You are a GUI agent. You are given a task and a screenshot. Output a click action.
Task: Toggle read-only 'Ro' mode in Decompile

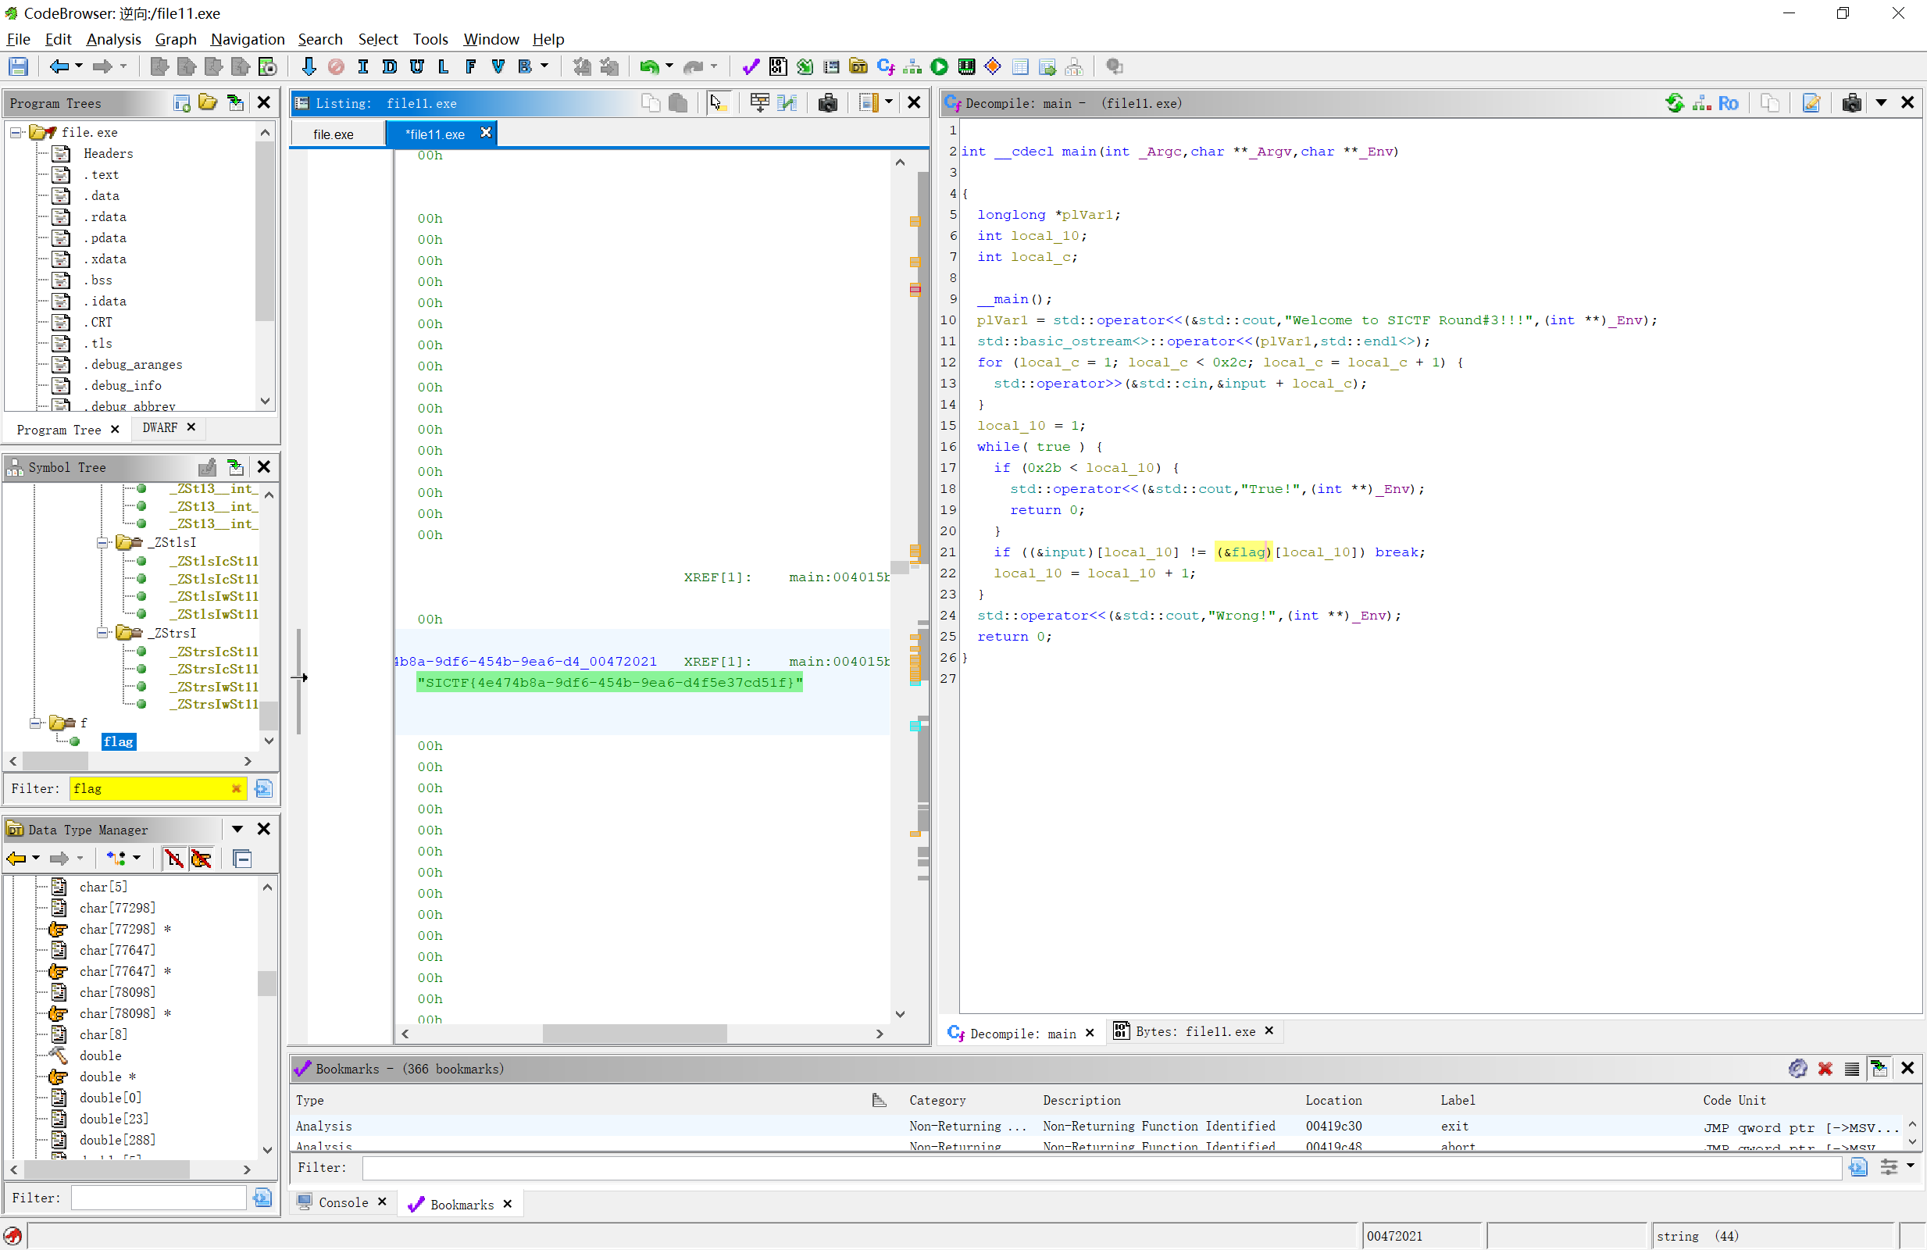[1728, 103]
